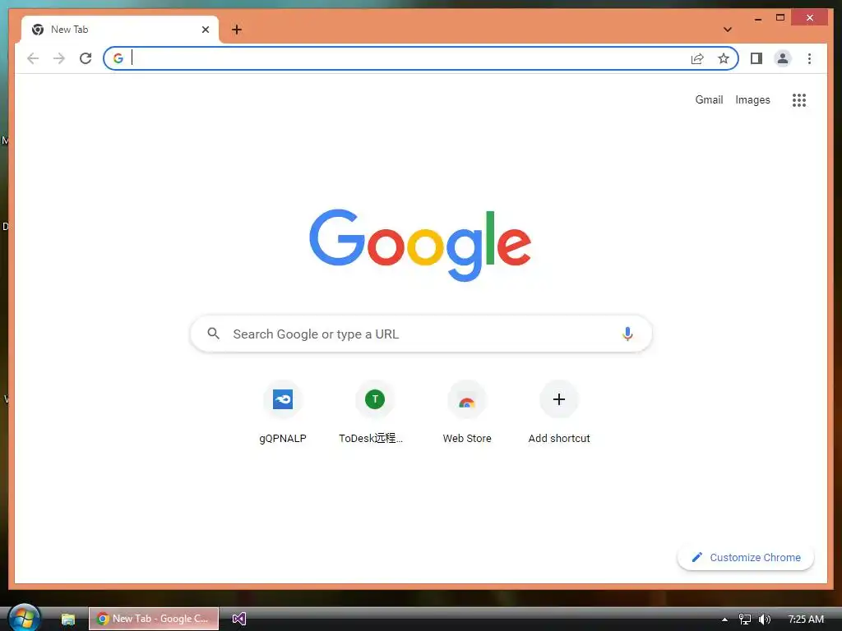Open the gQPNALP shortcut
Screen dimensions: 842x631
pos(283,412)
